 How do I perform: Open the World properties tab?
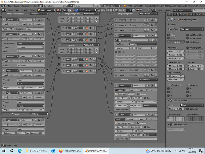(x=184, y=14)
